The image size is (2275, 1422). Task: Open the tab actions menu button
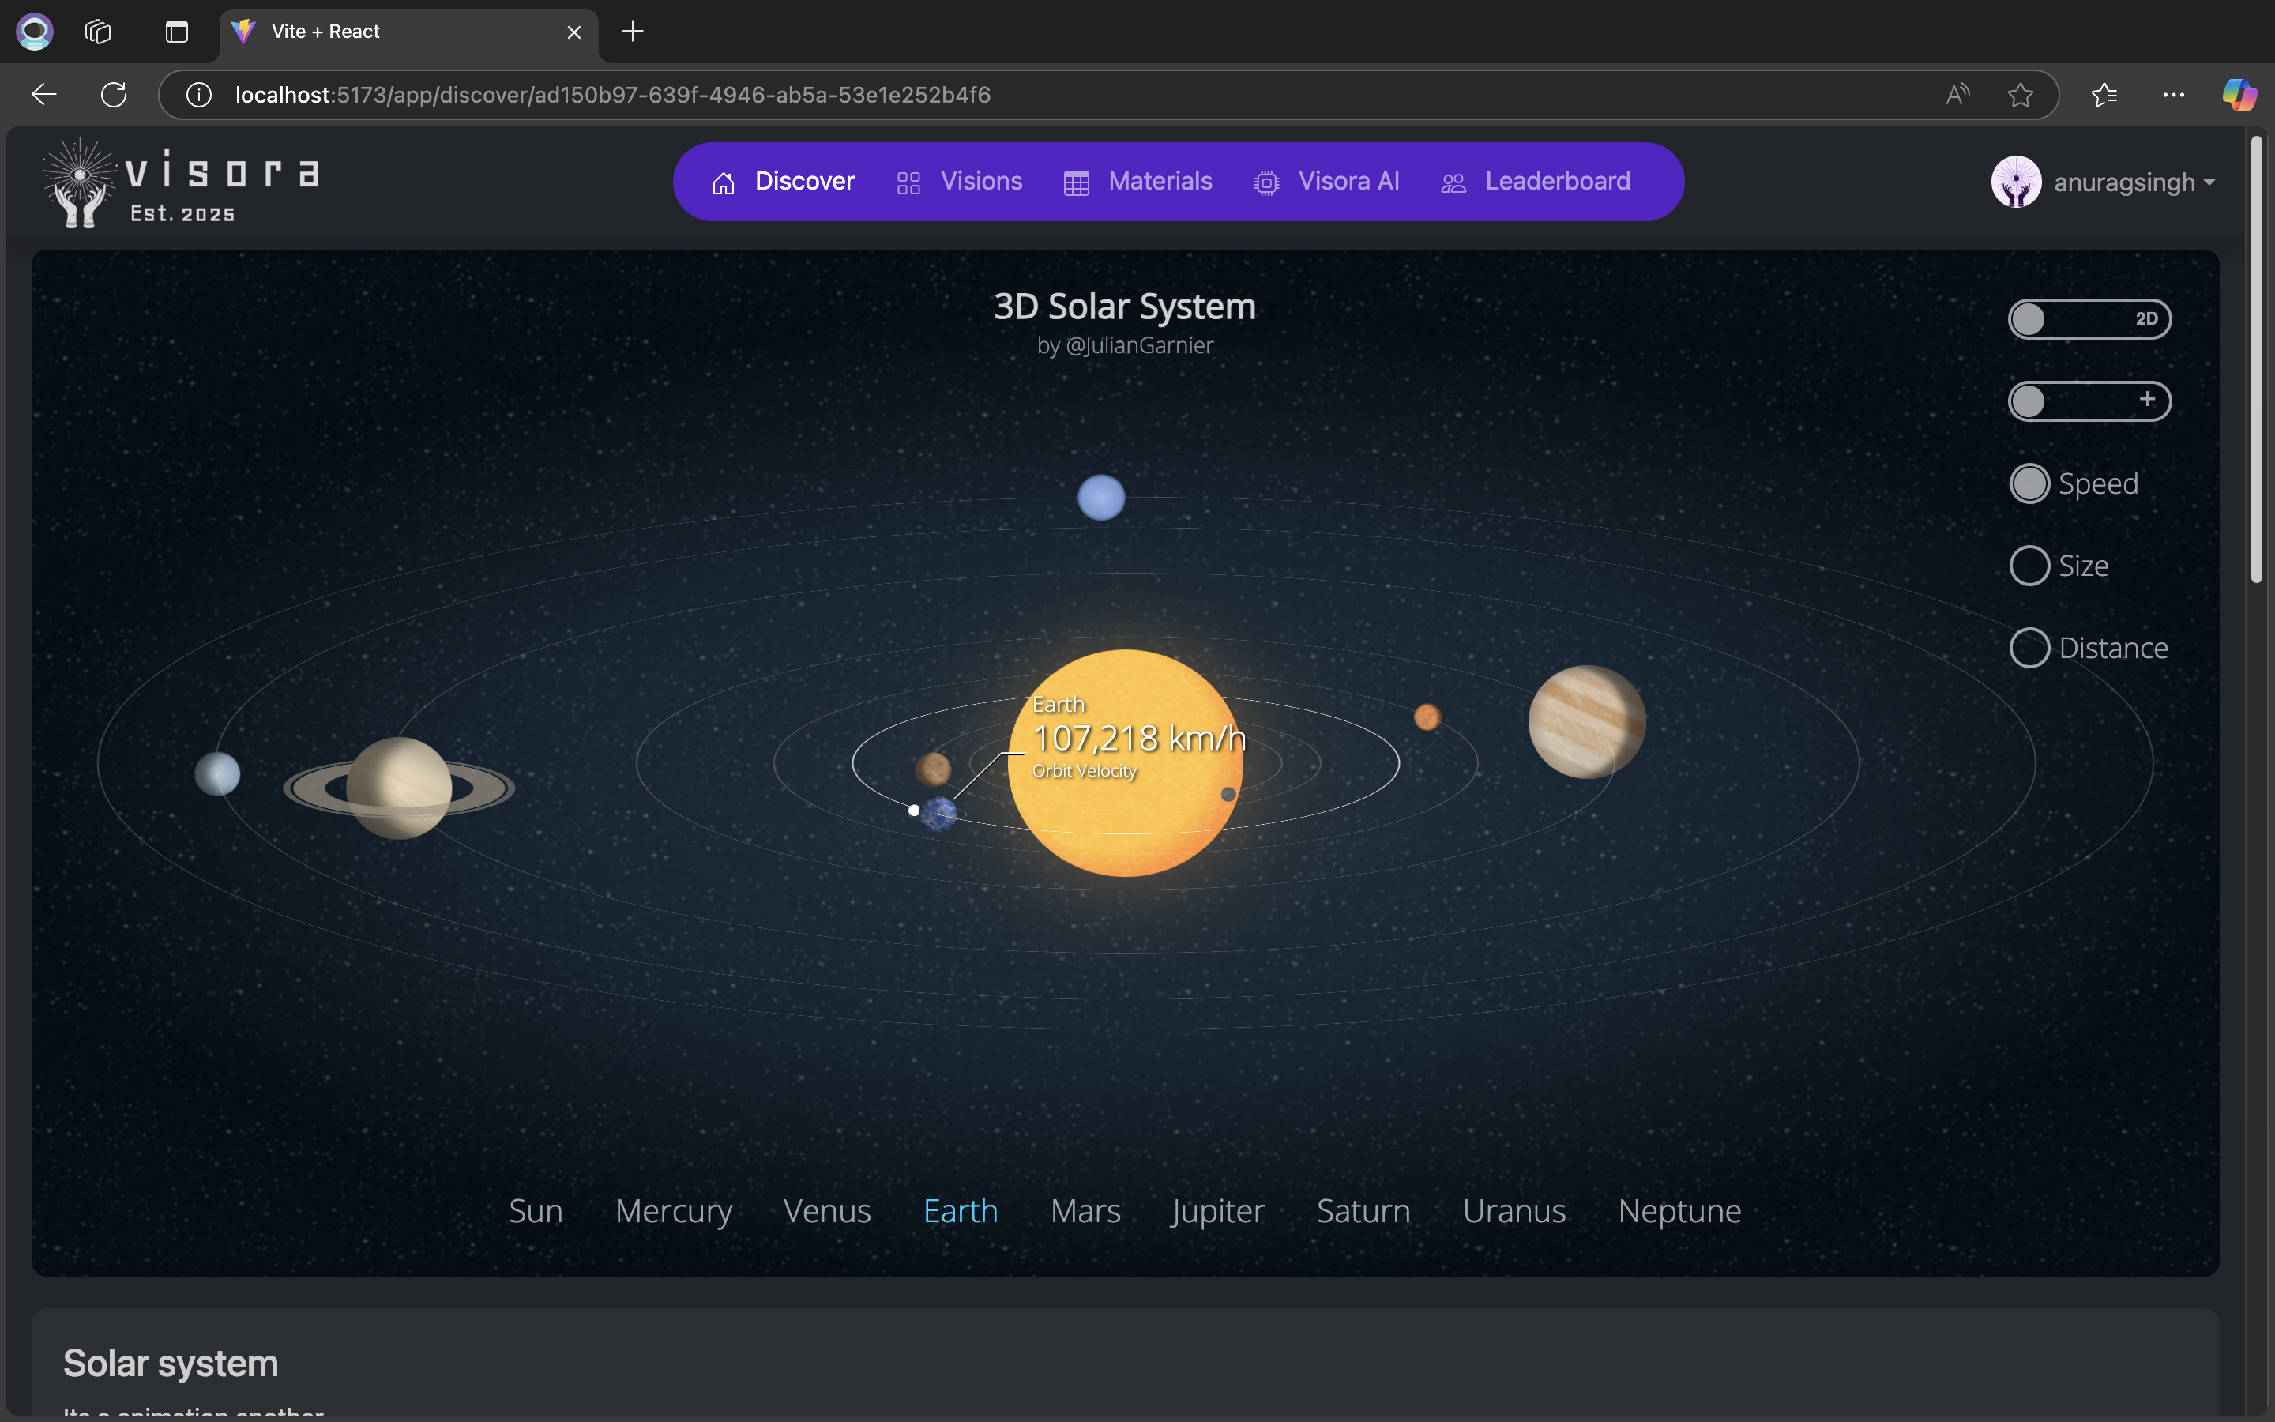[177, 32]
